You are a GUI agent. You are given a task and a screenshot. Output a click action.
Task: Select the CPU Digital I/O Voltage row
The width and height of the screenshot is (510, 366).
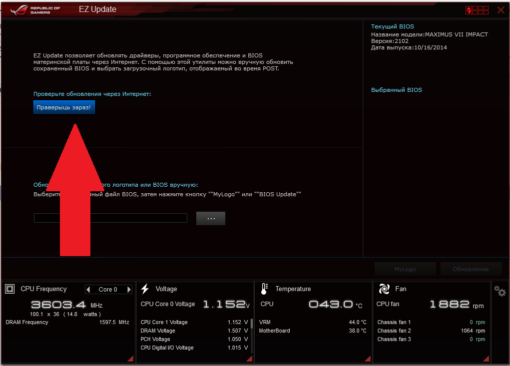194,348
